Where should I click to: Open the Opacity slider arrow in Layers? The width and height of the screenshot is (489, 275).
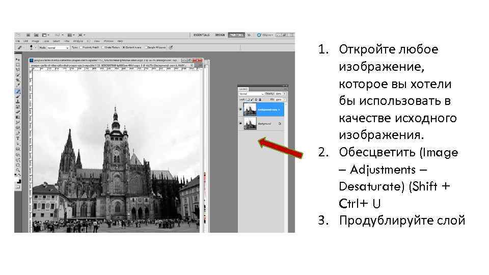click(284, 94)
